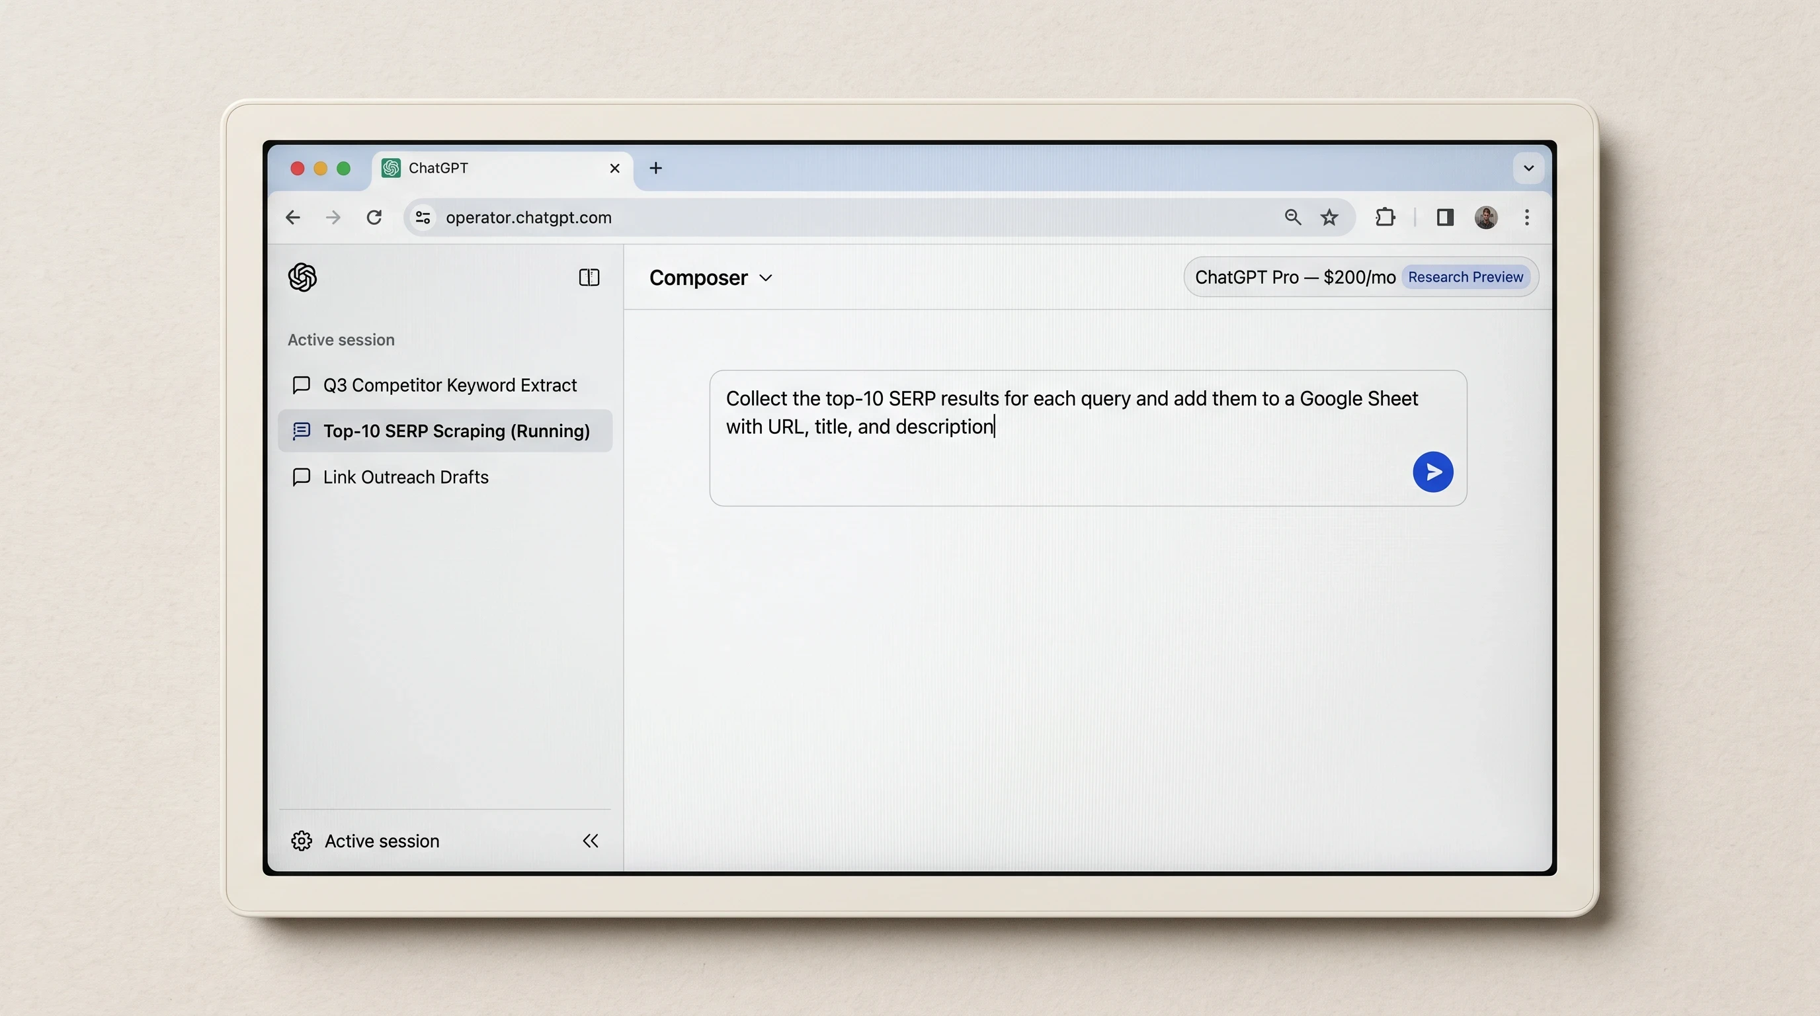Click the Active session label in sidebar footer
1820x1016 pixels.
[382, 841]
